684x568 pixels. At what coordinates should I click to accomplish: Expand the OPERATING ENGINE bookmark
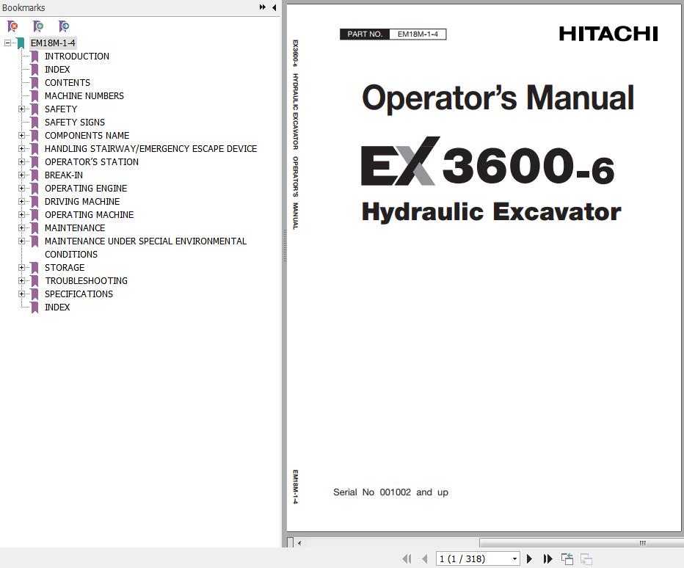(22, 189)
